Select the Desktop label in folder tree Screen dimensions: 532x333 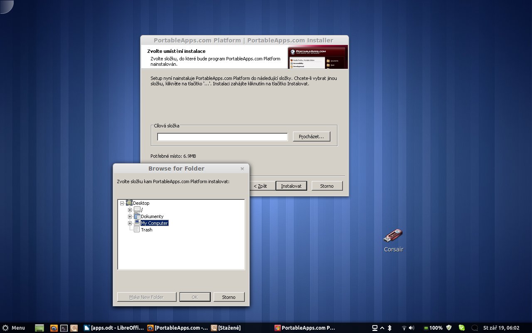141,203
